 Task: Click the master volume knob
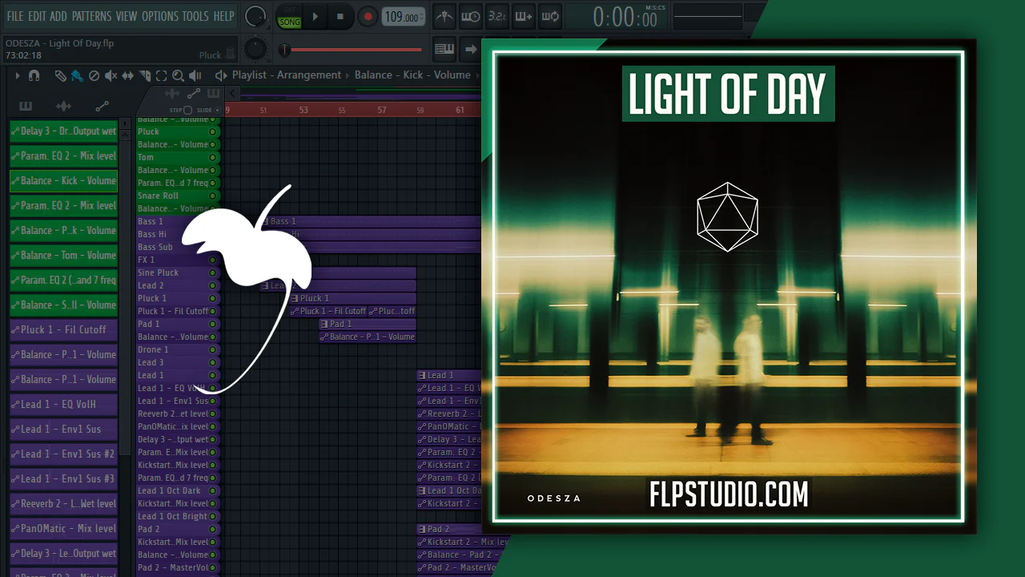pos(255,16)
